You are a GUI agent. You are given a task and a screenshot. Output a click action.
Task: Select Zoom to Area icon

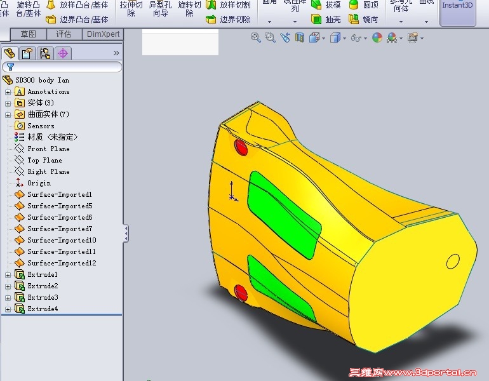coord(271,37)
